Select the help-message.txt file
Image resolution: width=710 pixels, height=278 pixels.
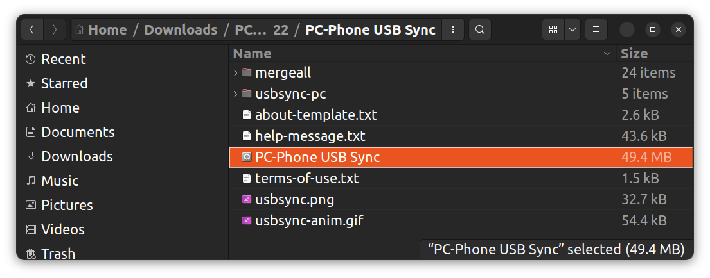310,136
